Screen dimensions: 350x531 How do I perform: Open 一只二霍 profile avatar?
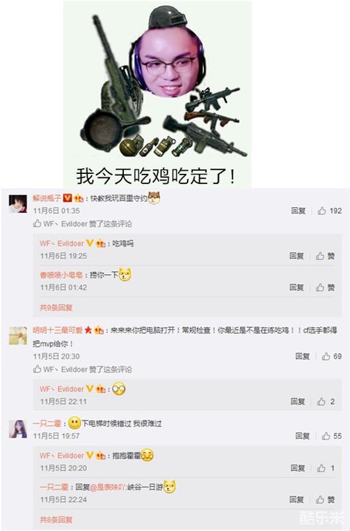coord(18,429)
